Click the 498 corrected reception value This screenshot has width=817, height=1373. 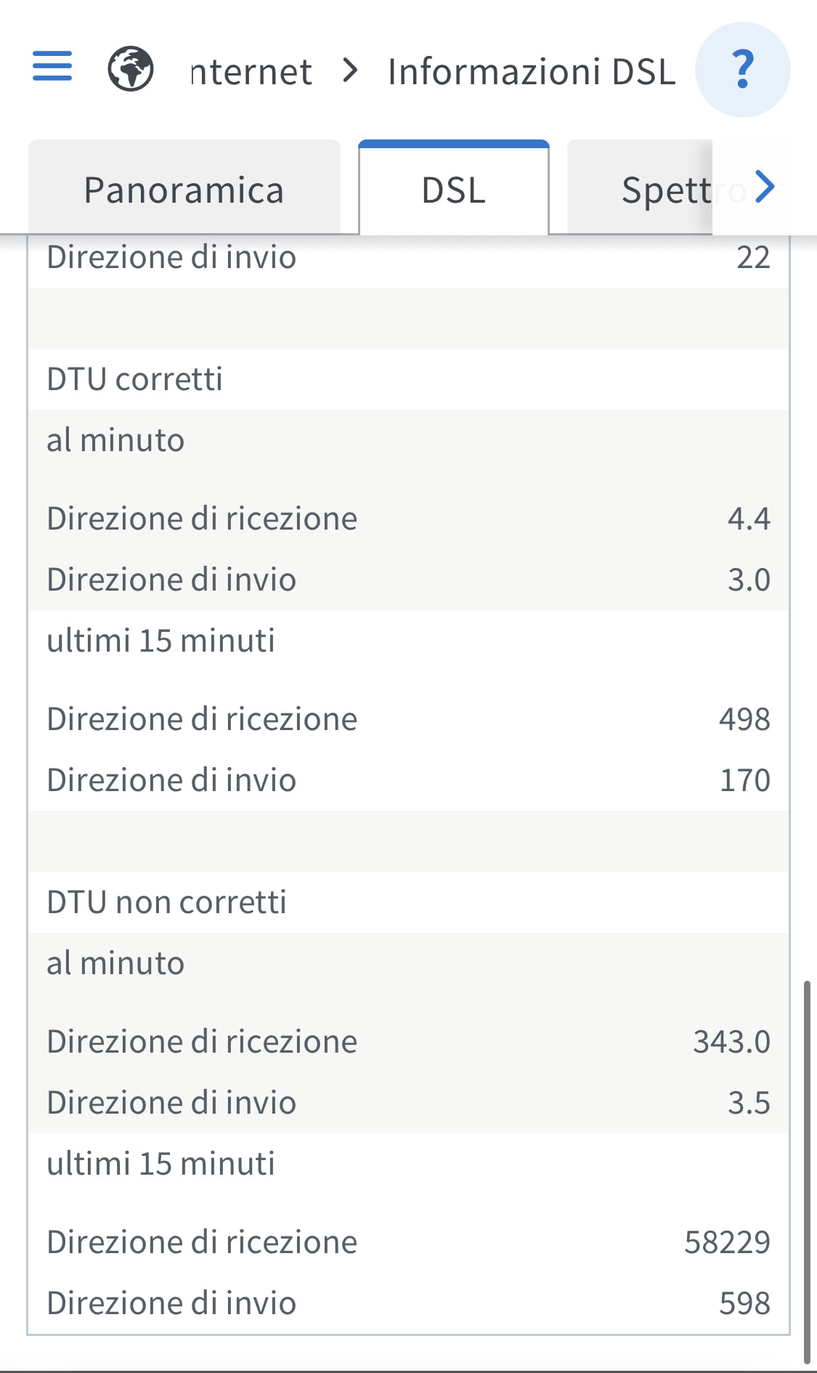(x=744, y=719)
